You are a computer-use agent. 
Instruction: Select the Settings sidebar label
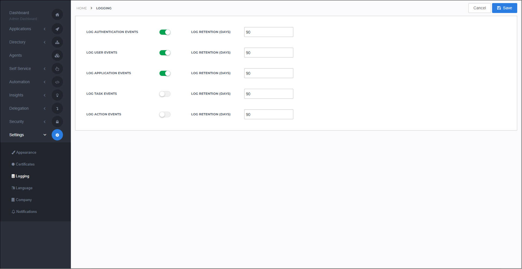click(x=17, y=135)
